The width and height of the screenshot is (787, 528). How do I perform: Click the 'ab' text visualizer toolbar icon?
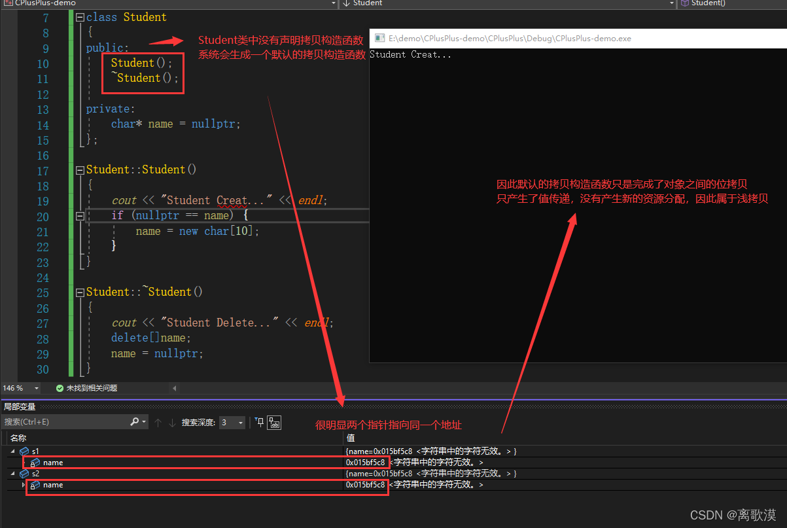point(274,423)
